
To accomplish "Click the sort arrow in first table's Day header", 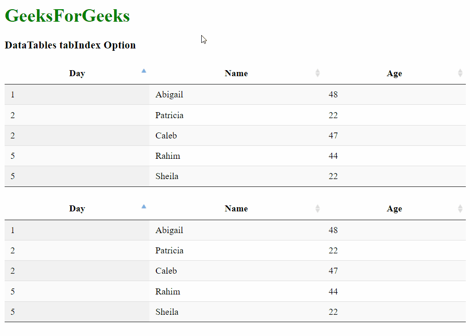I will click(144, 71).
